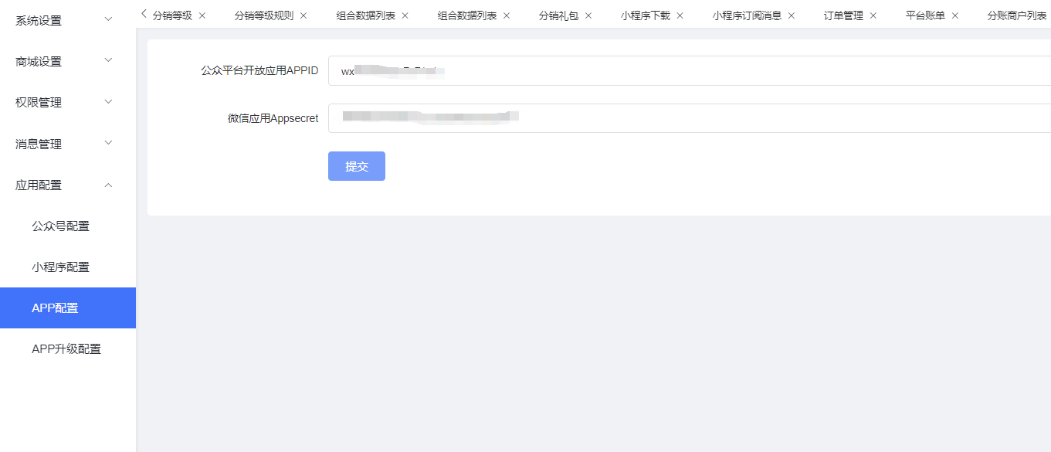Viewport: 1051px width, 452px height.
Task: Click the 公众平台开放应用APPID label text
Action: [259, 70]
